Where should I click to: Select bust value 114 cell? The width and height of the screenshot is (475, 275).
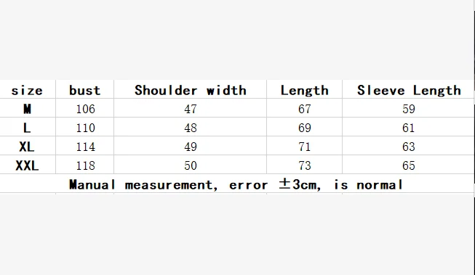85,147
